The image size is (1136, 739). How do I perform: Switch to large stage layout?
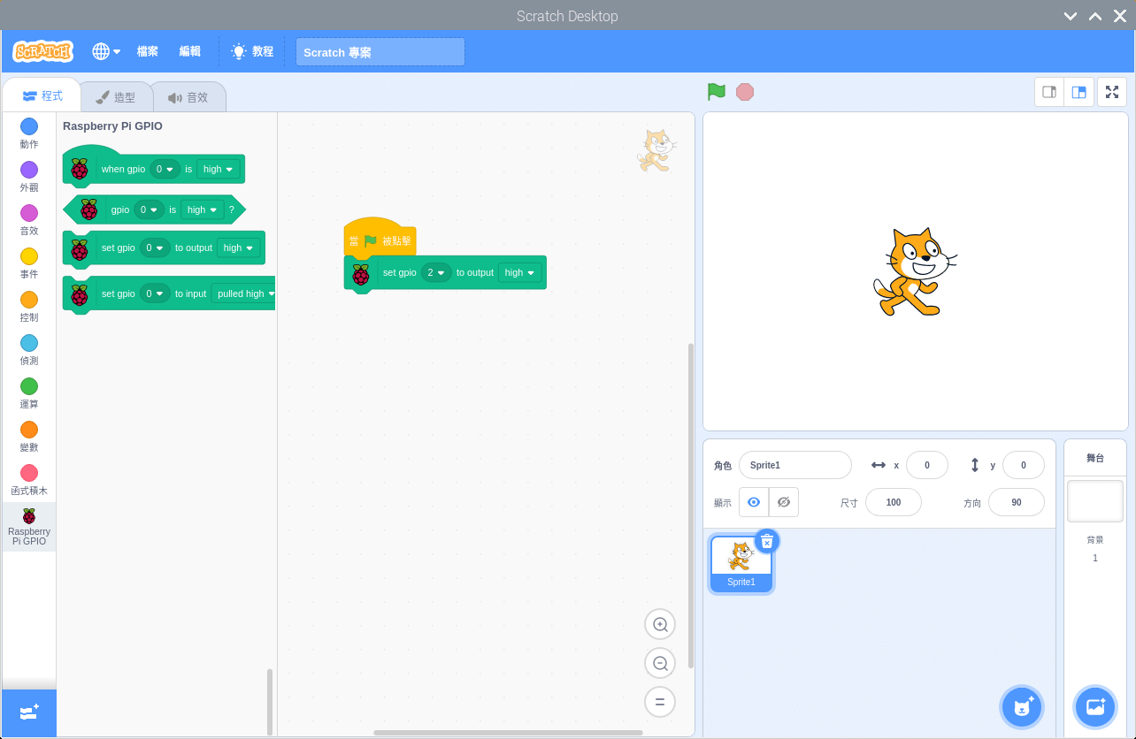coord(1078,92)
